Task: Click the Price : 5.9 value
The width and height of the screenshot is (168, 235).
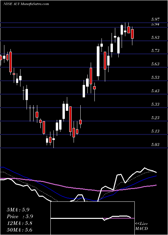Action: [20, 217]
